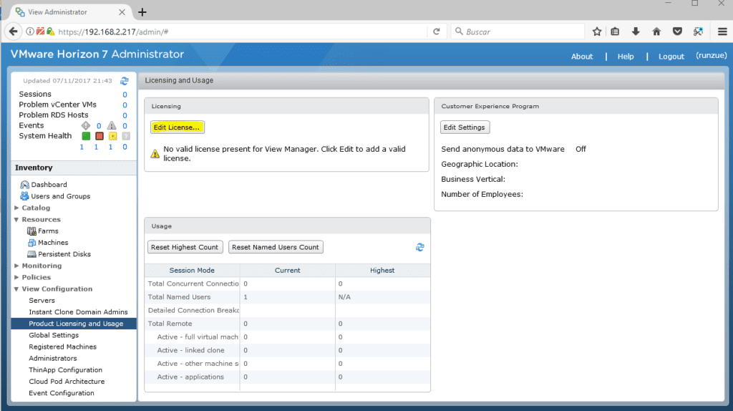Reload the page with the browser reload icon
This screenshot has width=733, height=411.
pos(436,32)
